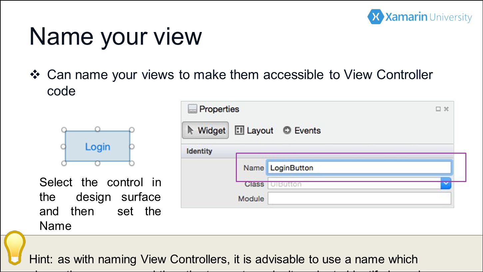Click the lightbulb hint icon
This screenshot has height=272, width=483.
pos(15,248)
